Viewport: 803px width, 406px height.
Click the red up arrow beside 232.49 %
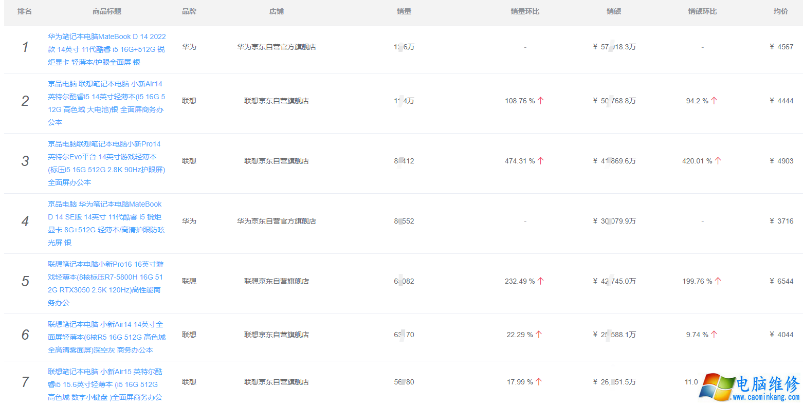tap(540, 281)
